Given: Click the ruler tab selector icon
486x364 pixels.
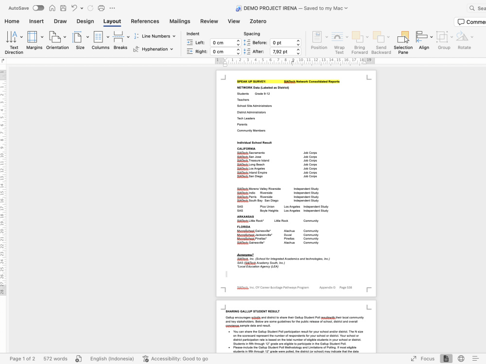Looking at the screenshot, I should coord(3,61).
